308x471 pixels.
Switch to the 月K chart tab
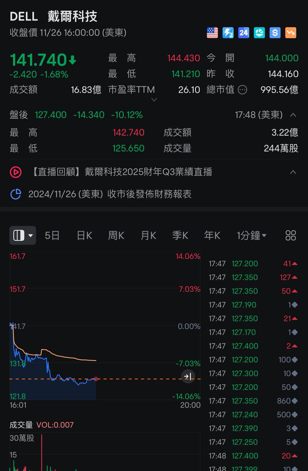[148, 235]
